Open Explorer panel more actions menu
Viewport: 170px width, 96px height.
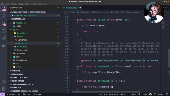[58, 8]
